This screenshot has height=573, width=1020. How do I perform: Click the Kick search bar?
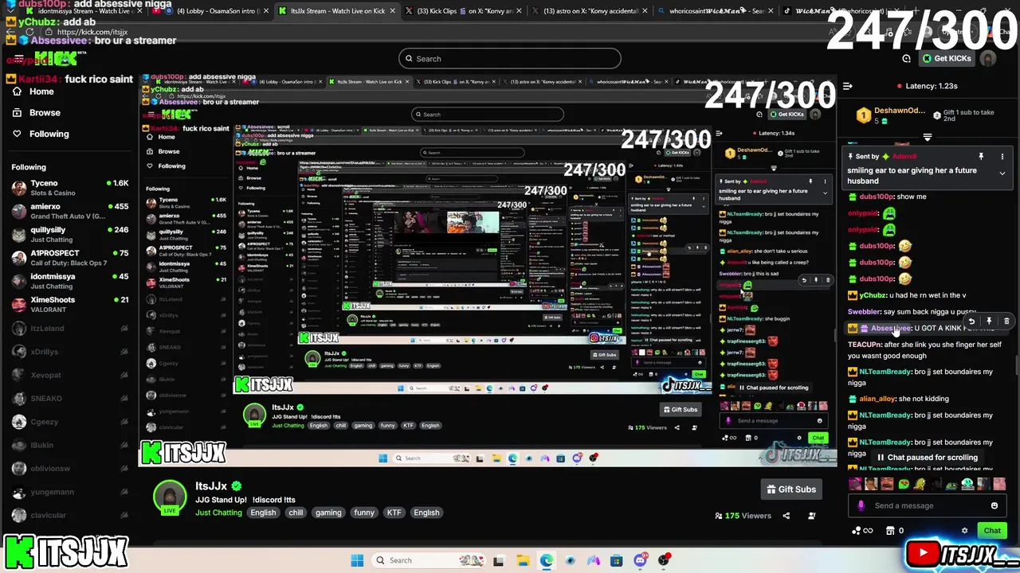click(x=510, y=59)
